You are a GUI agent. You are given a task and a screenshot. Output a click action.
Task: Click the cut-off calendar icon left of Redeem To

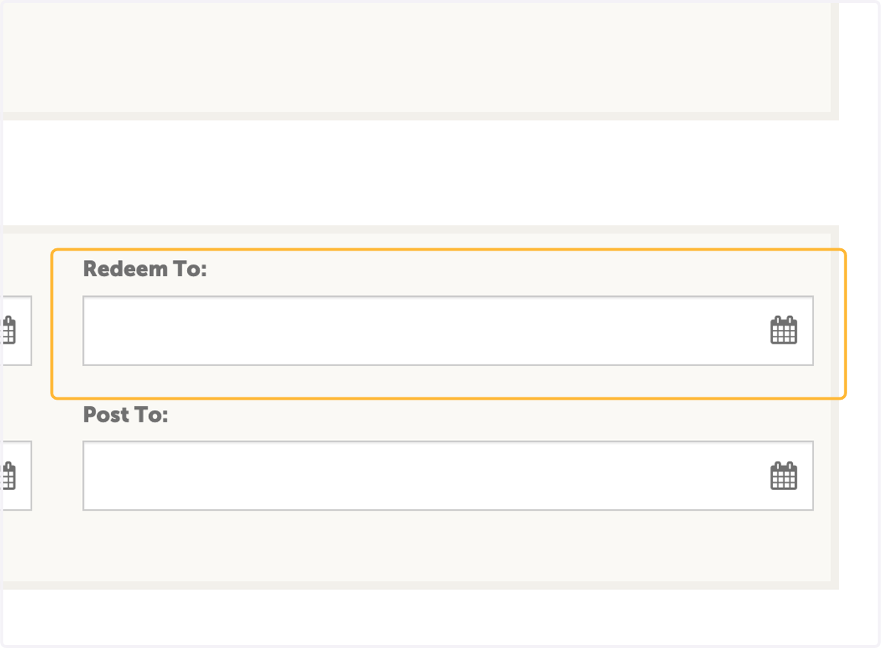coord(9,330)
